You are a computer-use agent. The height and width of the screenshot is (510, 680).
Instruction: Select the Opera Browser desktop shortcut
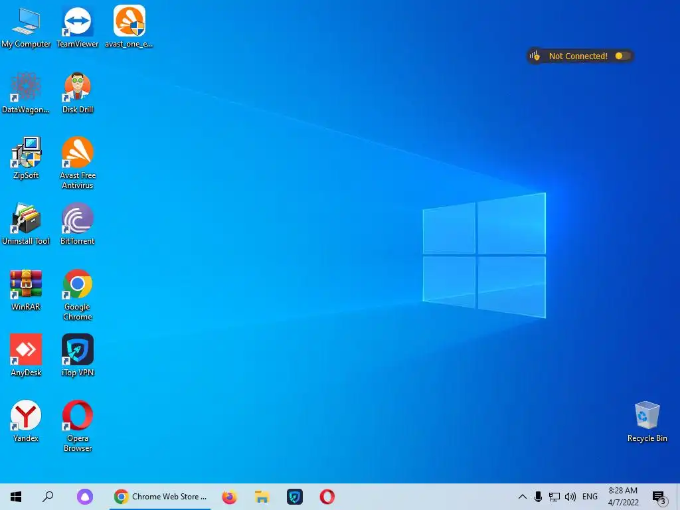(x=78, y=426)
